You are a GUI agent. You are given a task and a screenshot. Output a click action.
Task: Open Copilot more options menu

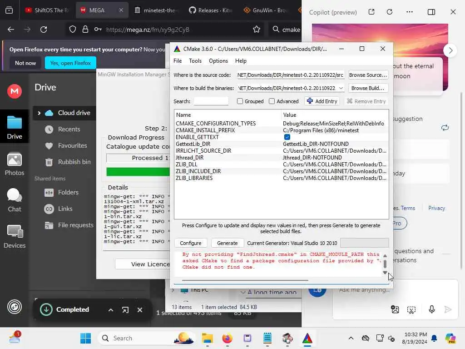[410, 12]
